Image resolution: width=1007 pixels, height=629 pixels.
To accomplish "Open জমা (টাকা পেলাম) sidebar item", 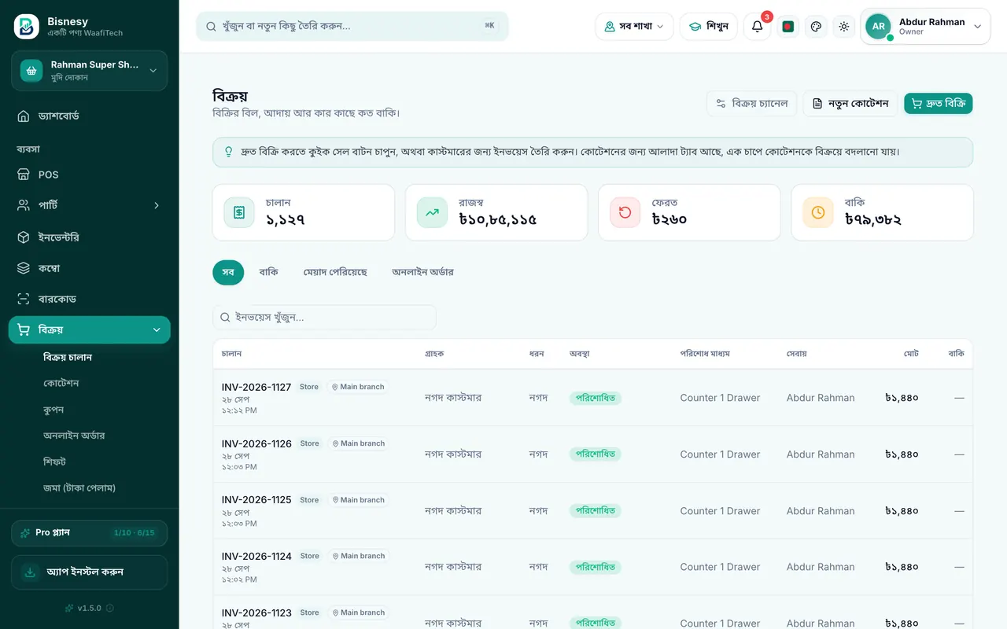I will [x=79, y=487].
